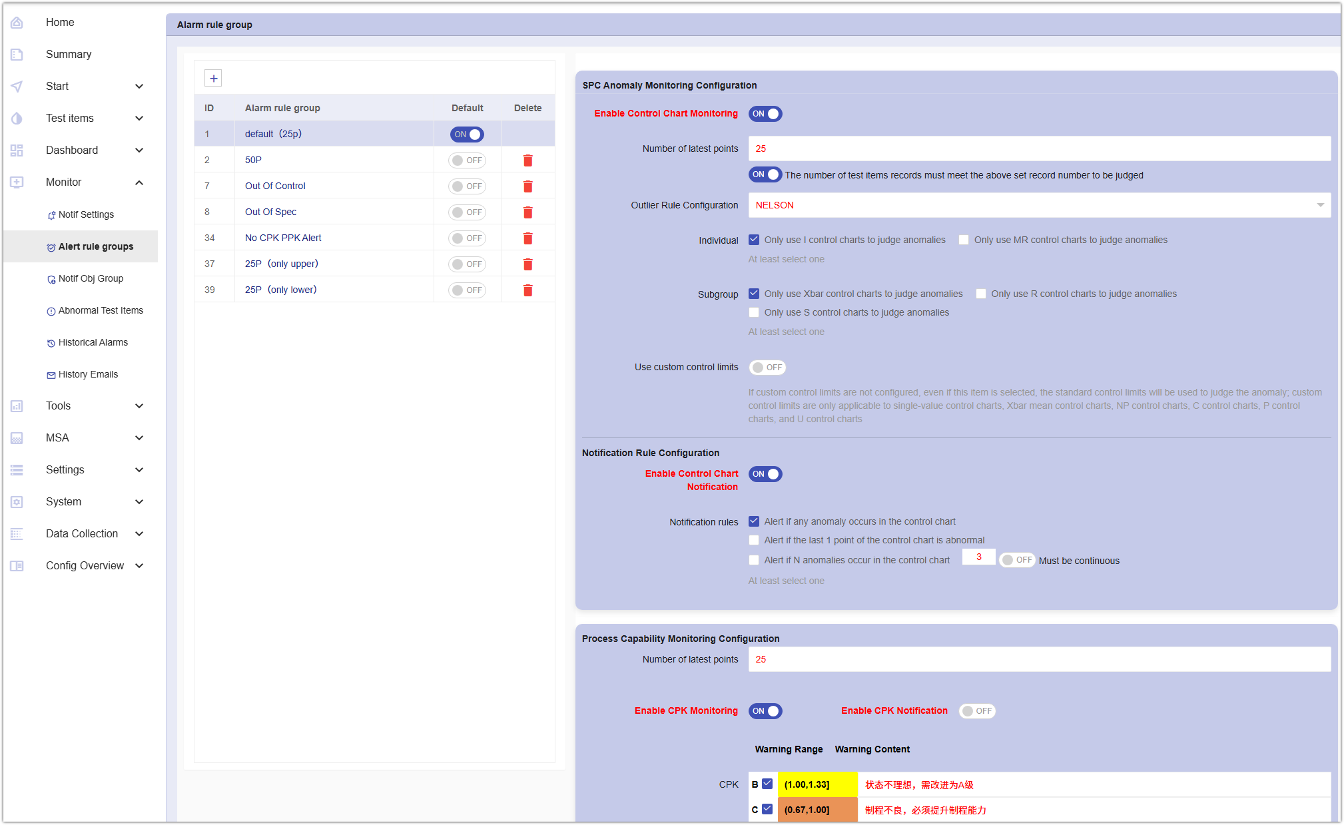The image size is (1344, 825).
Task: Open Notif Settings menu item
Action: [x=86, y=215]
